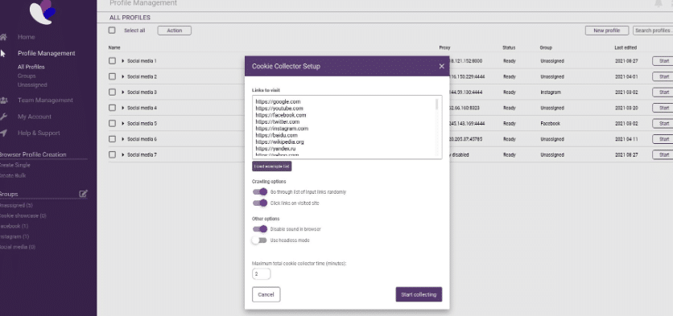Open the Instagram (1) group
Viewport: 673px width, 316px height.
(x=14, y=236)
